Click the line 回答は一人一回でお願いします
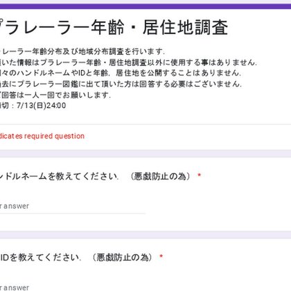This screenshot has height=291, width=291. [55, 95]
